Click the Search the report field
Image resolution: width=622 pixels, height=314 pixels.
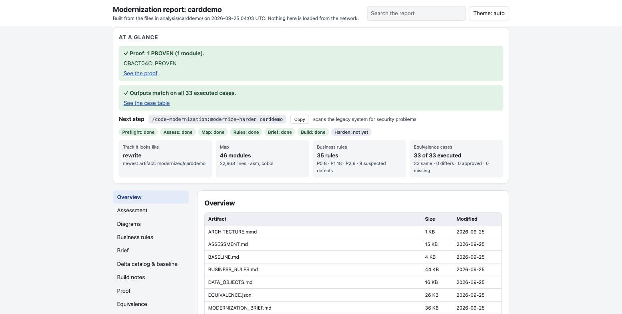click(x=416, y=13)
